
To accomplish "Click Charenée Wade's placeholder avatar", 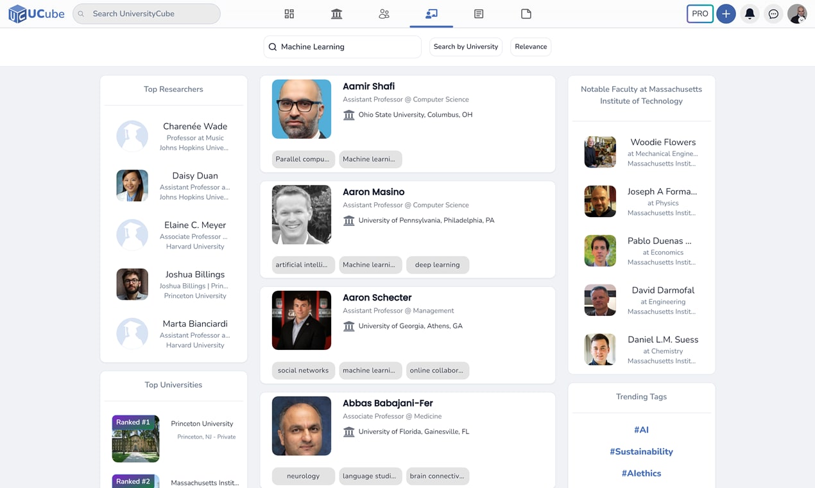I will [132, 136].
